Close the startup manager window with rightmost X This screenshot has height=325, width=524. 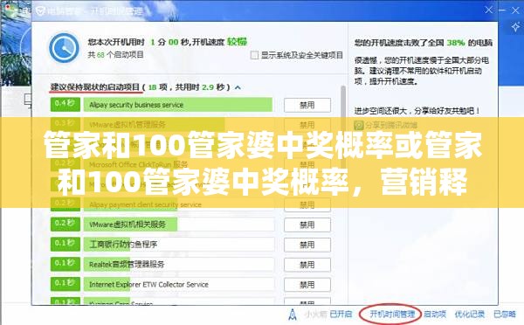[515, 10]
